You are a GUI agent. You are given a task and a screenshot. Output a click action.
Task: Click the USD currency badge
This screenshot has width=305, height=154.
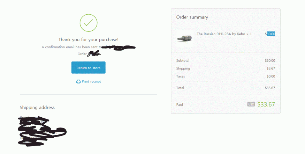point(251,104)
